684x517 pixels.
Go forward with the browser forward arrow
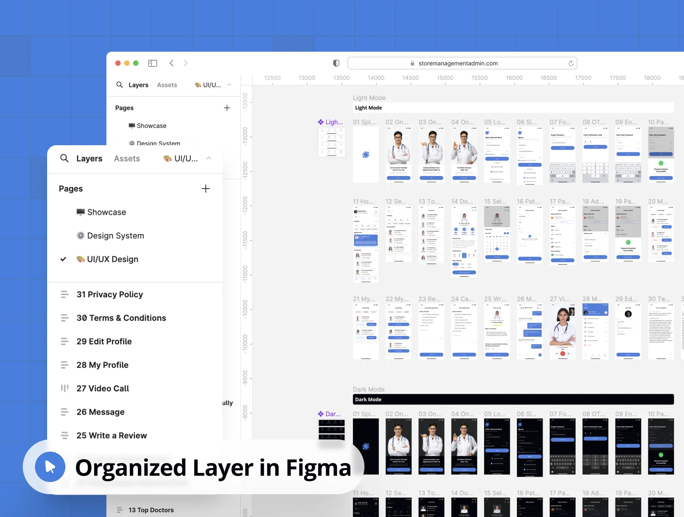click(185, 63)
